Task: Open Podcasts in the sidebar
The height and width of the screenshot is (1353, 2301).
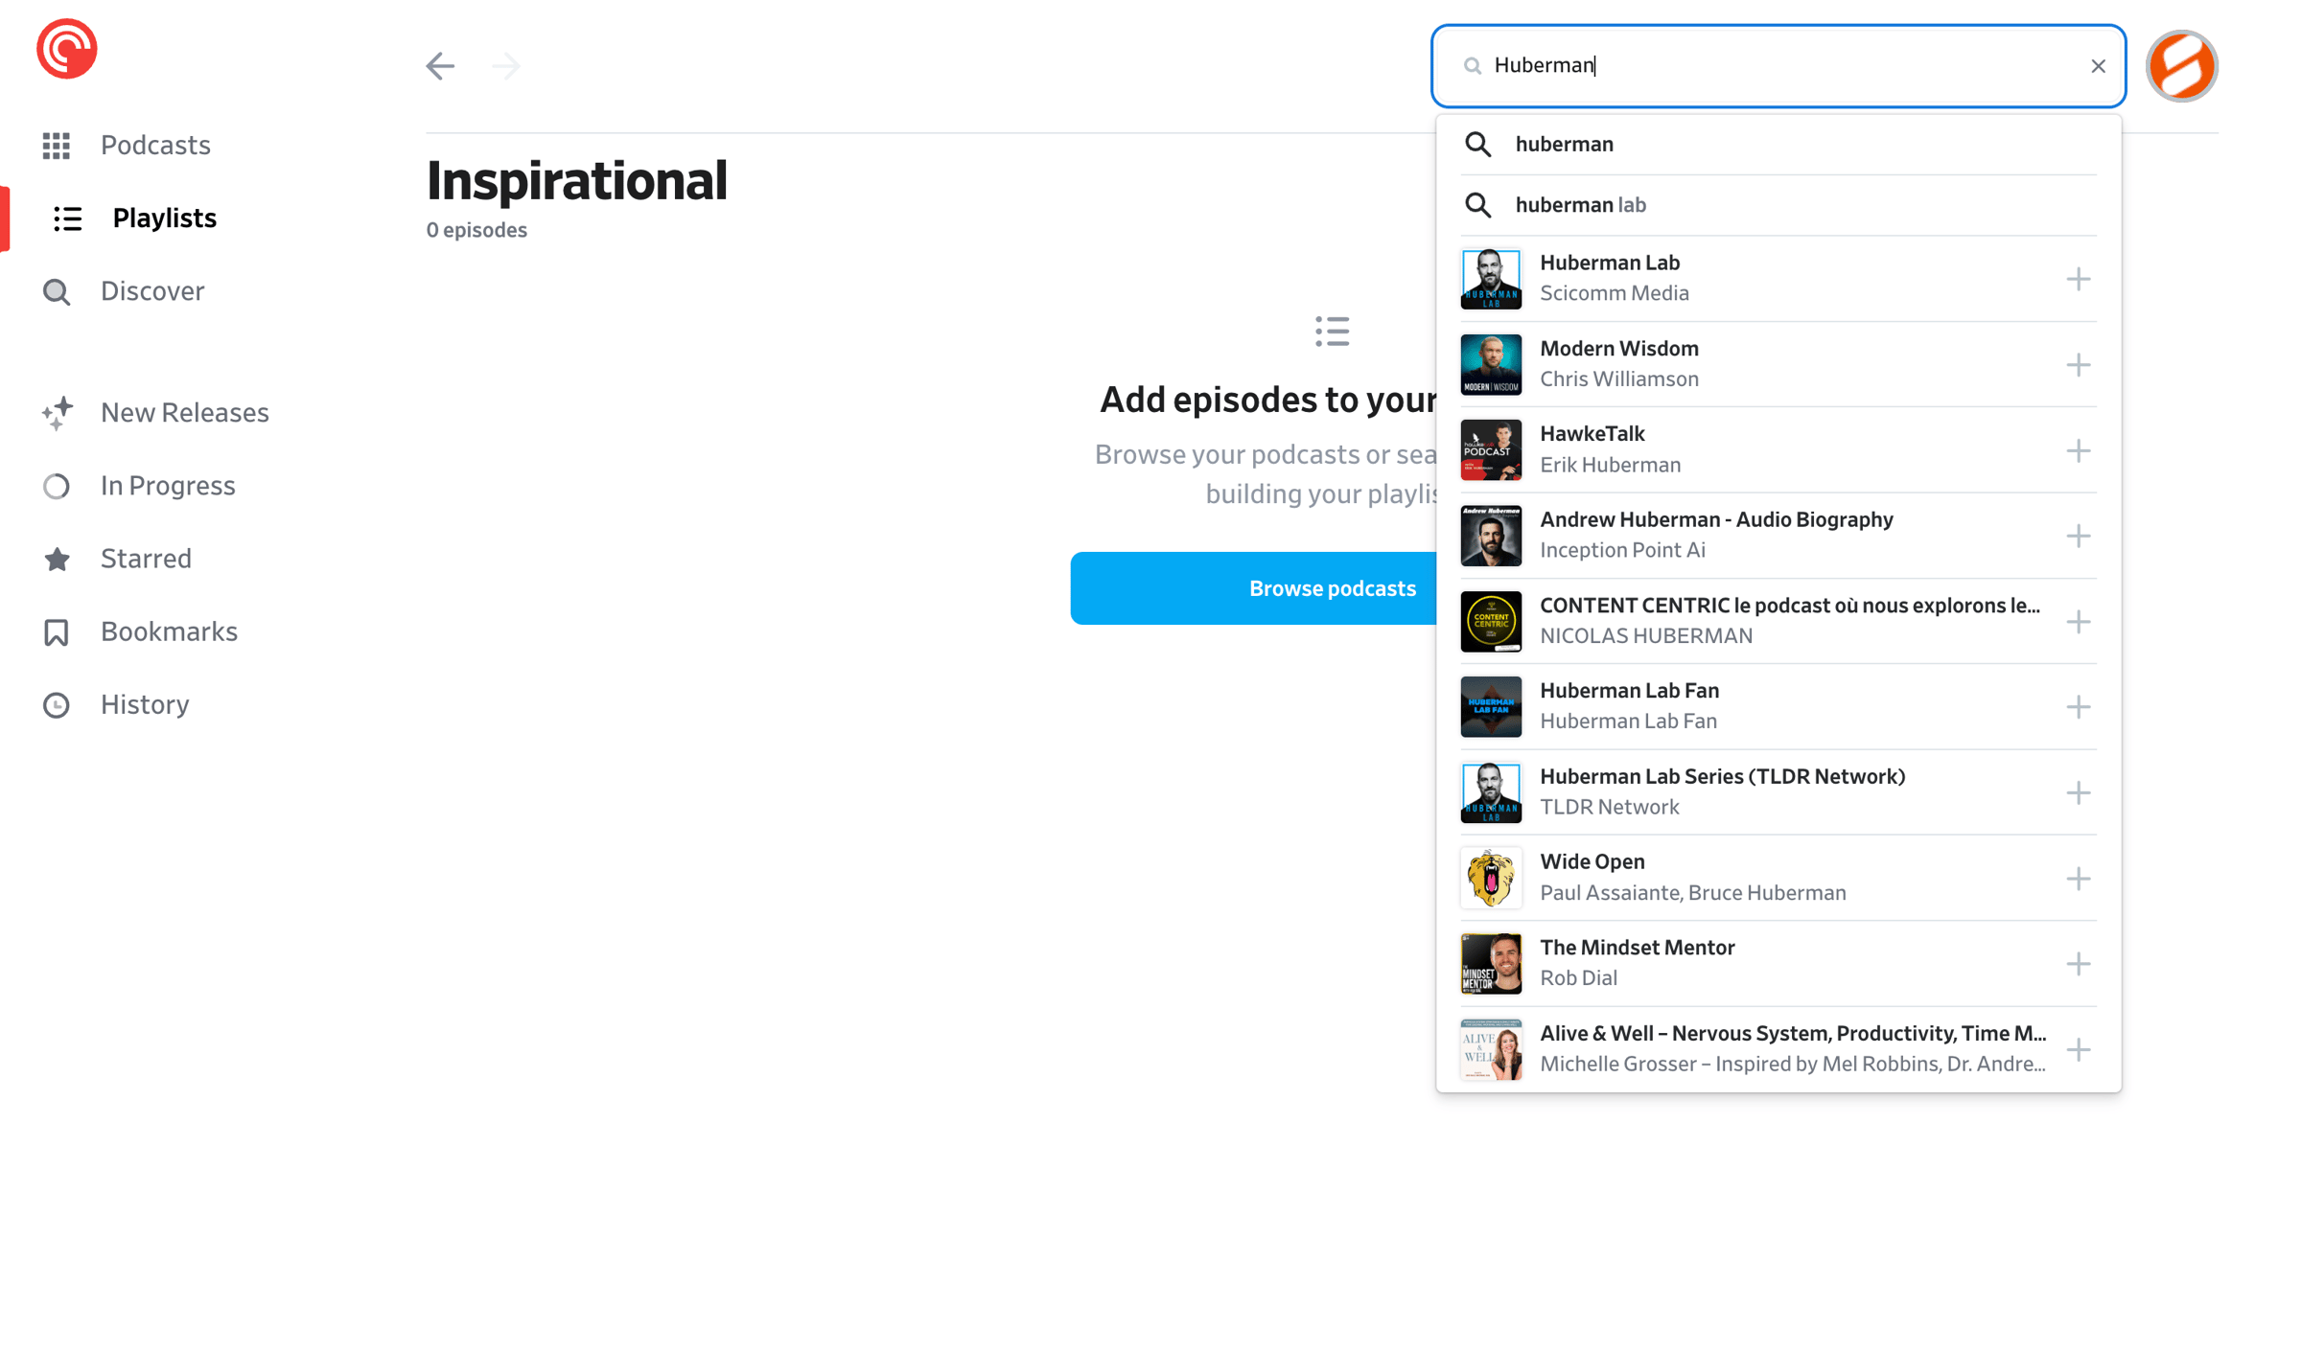Action: [155, 145]
